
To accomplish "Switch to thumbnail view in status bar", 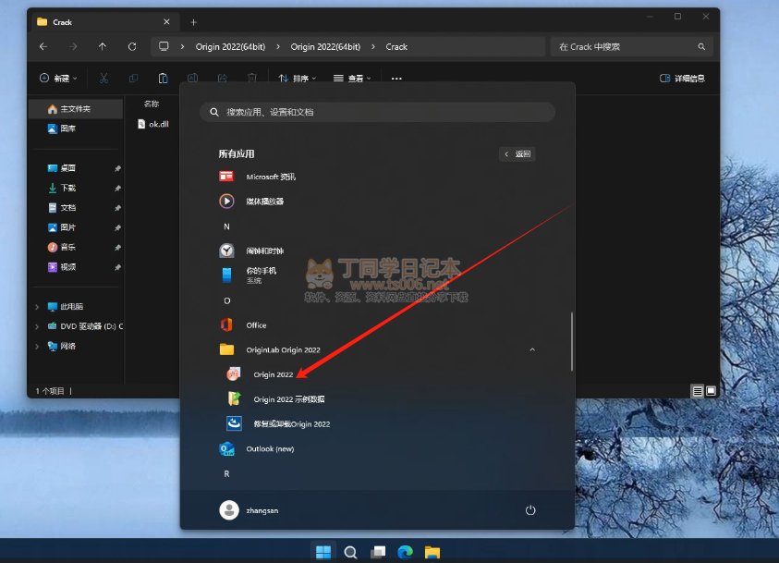I will [x=711, y=391].
